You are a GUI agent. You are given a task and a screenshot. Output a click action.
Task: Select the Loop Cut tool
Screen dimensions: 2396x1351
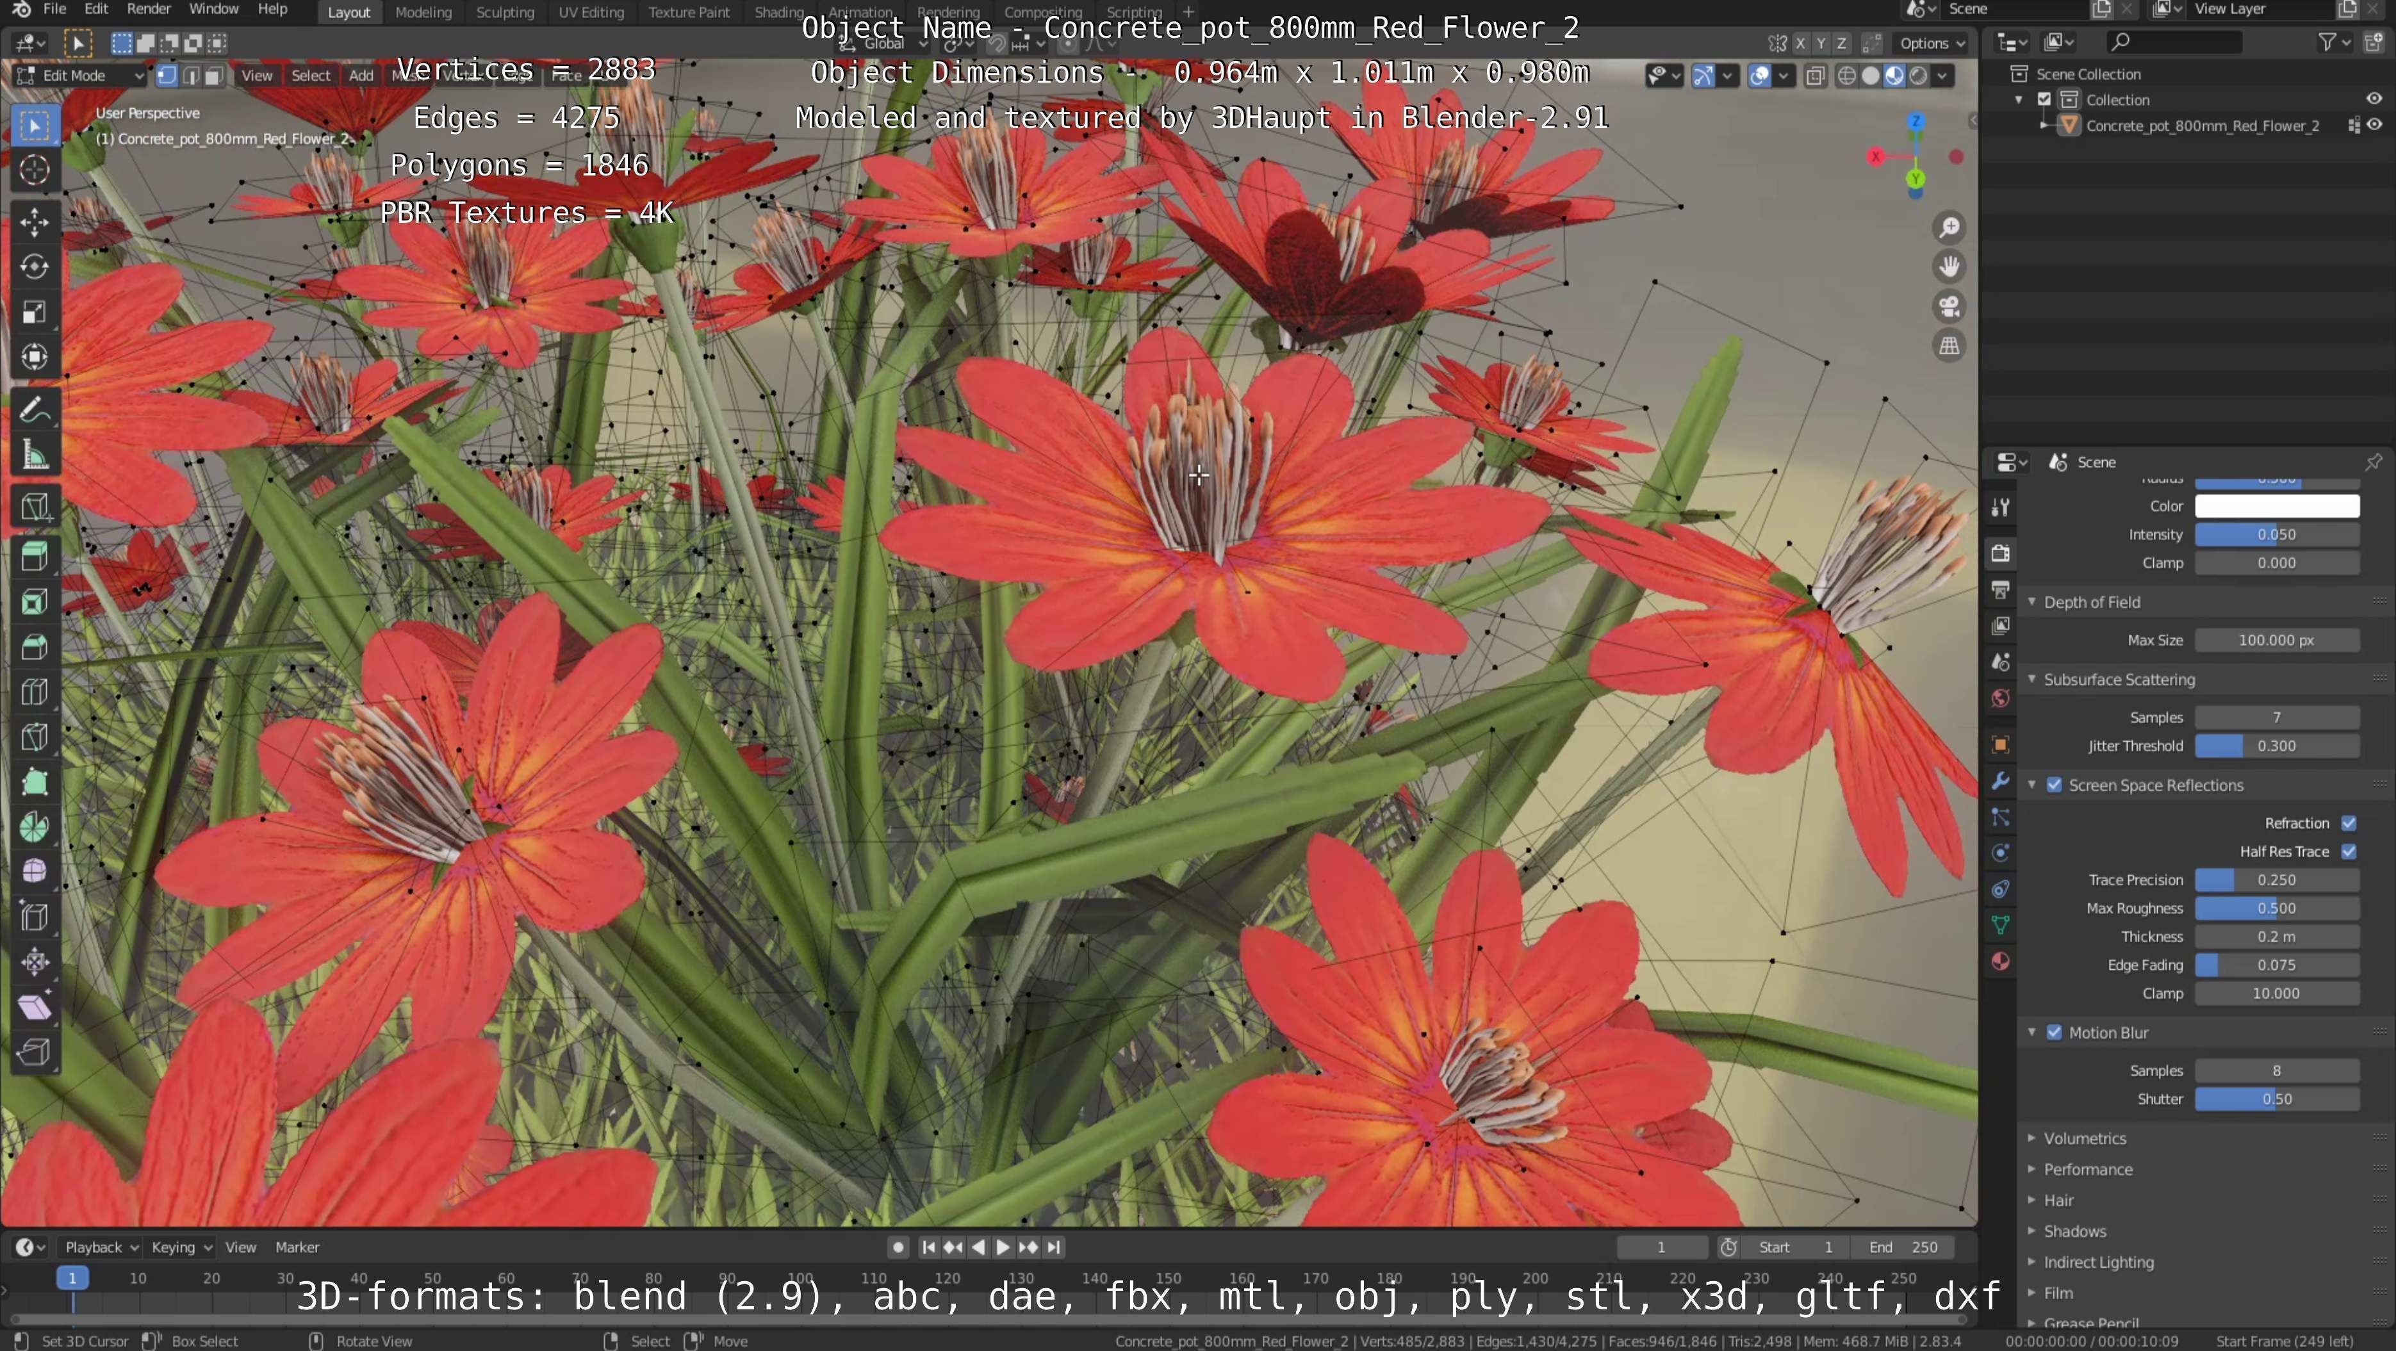(35, 692)
